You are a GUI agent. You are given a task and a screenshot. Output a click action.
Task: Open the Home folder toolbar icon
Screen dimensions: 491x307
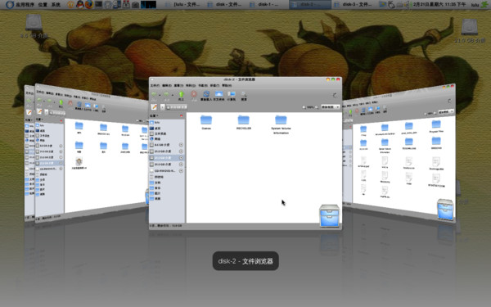pos(218,94)
